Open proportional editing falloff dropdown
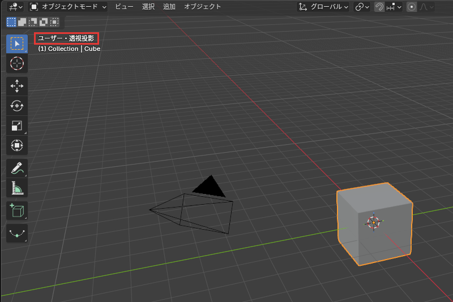Viewport: 453px width, 302px height. [x=426, y=7]
